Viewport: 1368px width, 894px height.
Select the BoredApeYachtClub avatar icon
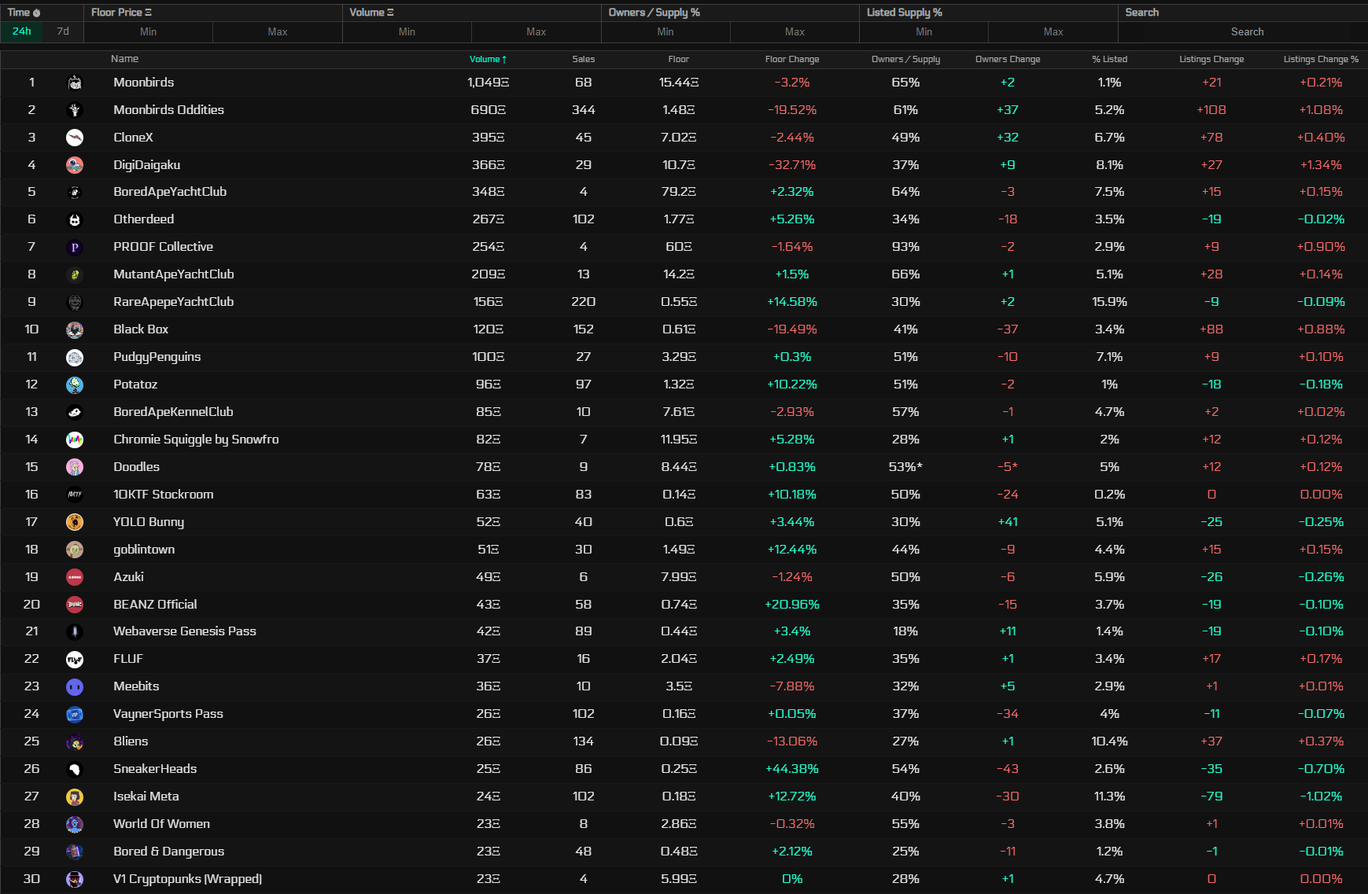(75, 192)
